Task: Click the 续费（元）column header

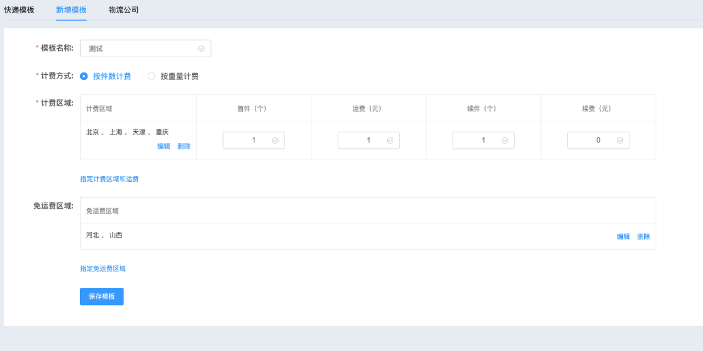Action: coord(598,109)
